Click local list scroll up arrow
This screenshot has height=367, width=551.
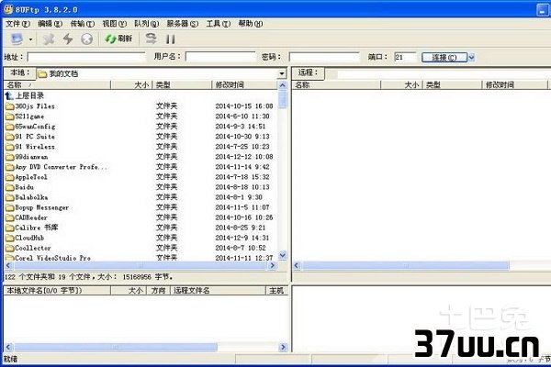[282, 85]
